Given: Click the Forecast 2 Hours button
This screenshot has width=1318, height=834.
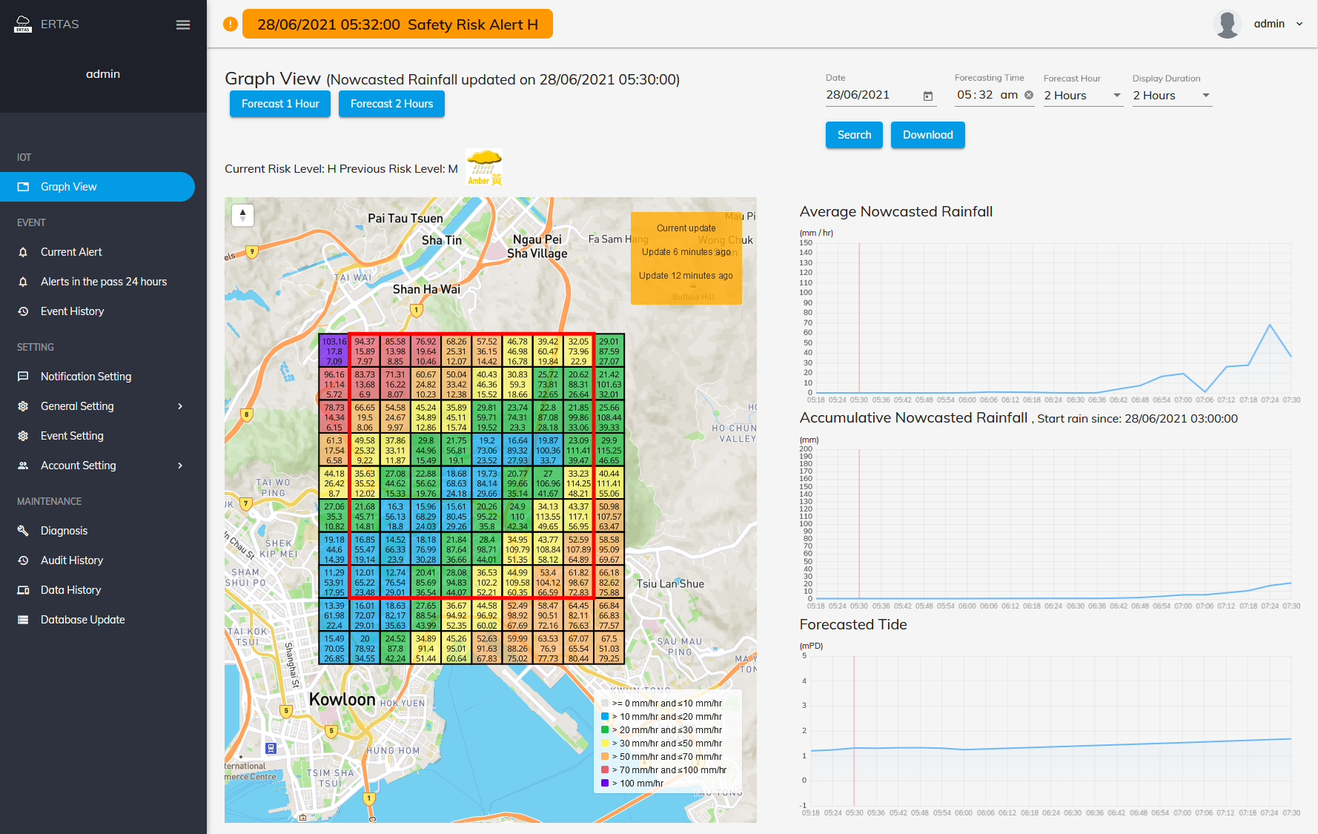Looking at the screenshot, I should (x=391, y=104).
